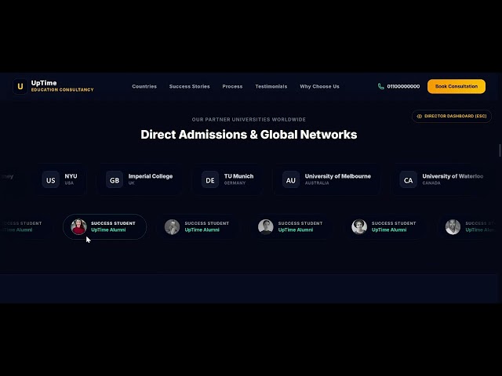Click the US country badge
Screen dimensions: 502x376
pos(50,179)
